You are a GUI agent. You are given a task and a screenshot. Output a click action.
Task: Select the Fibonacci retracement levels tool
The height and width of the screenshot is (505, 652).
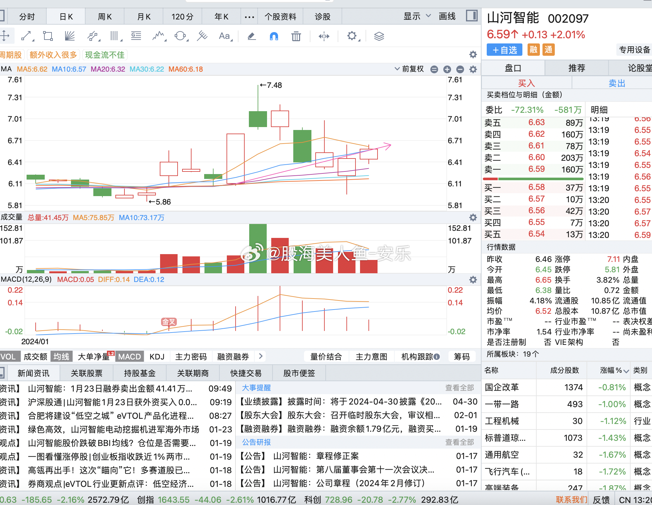click(136, 36)
